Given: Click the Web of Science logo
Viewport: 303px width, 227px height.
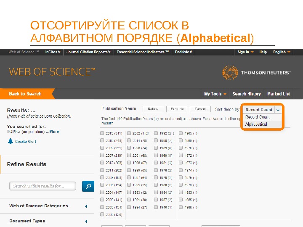Looking at the screenshot, I should pyautogui.click(x=52, y=71).
